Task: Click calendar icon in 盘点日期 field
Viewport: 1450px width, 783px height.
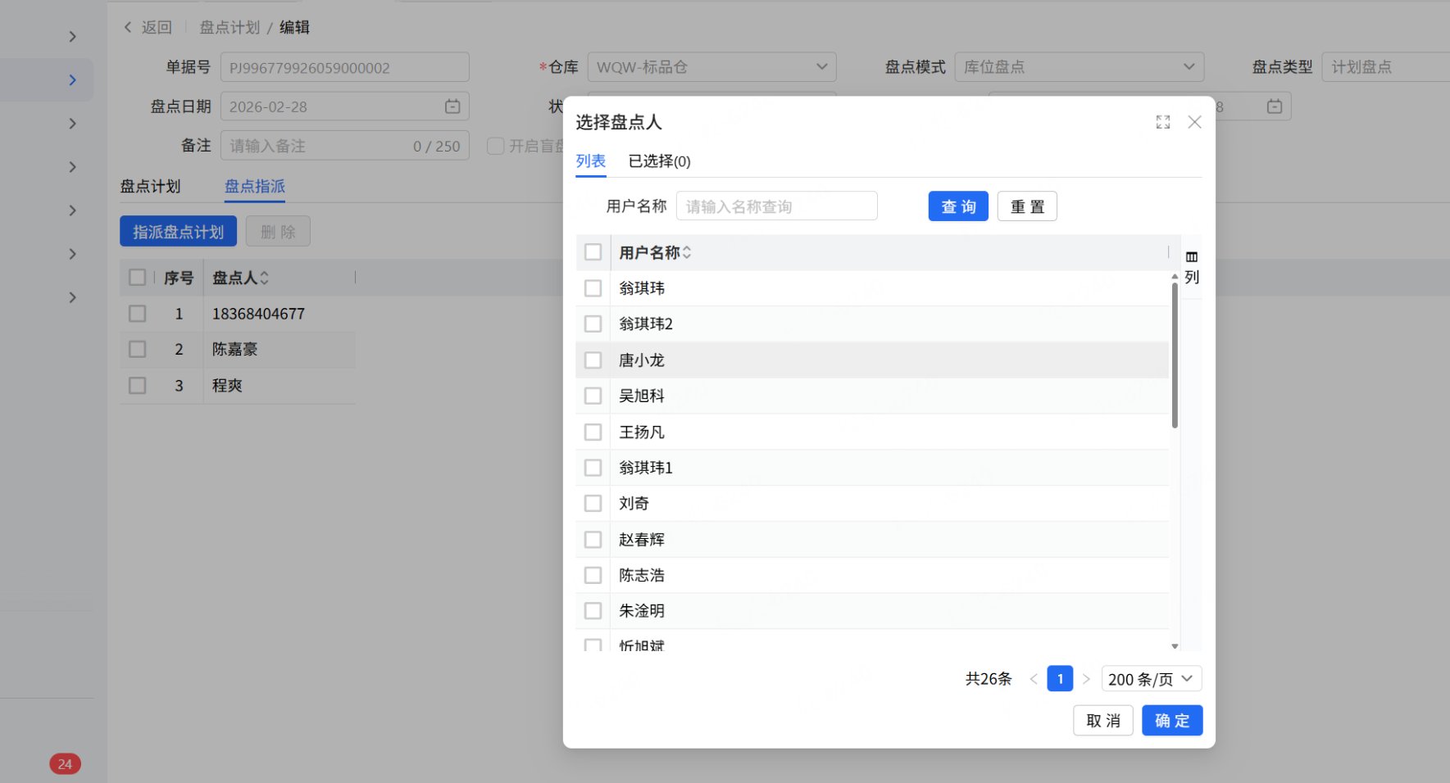Action: [x=452, y=106]
